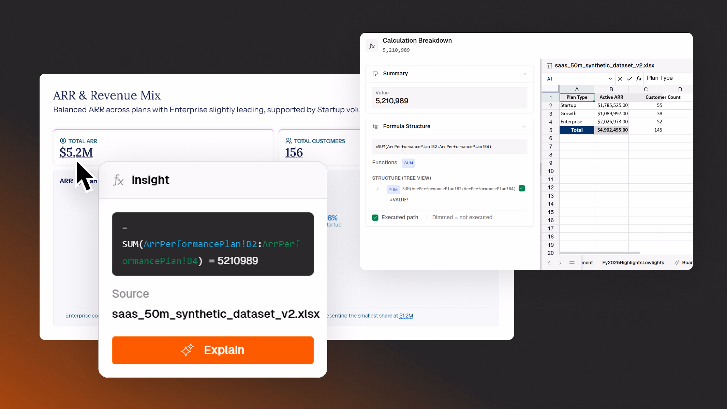Screen dimensions: 727x409
Task: Click the fx insert function icon in formula bar
Action: point(639,79)
